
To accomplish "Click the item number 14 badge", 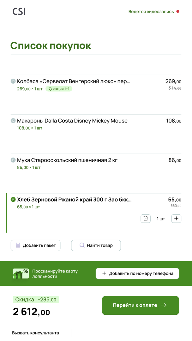I will pos(13,200).
